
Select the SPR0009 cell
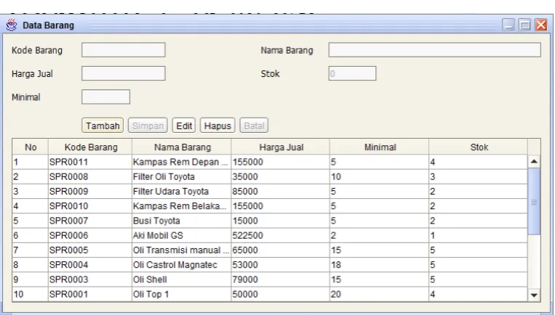[90, 192]
